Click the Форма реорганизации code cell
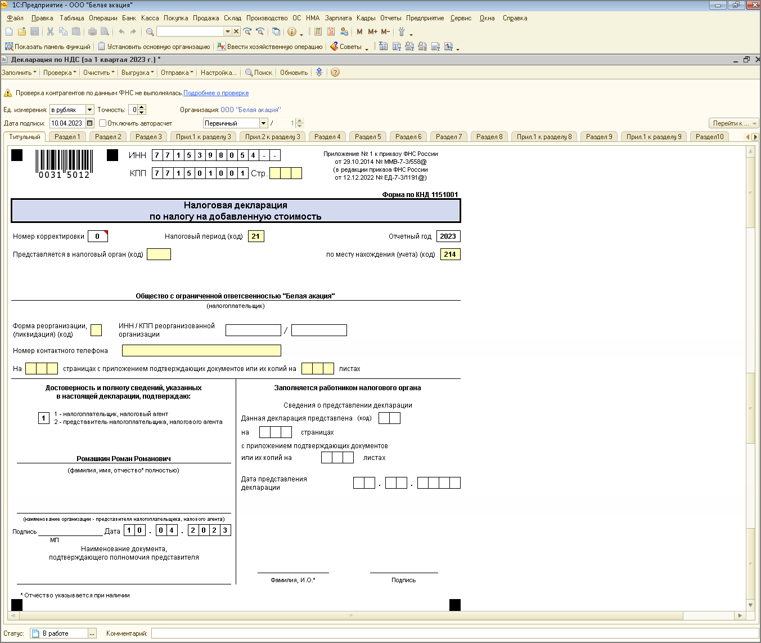761x643 pixels. coord(96,330)
